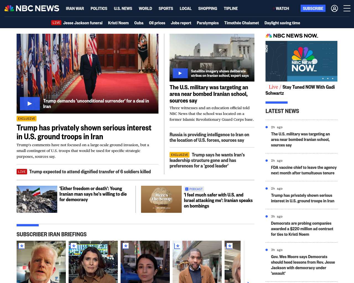Open the Oil prices trending topic

[157, 23]
